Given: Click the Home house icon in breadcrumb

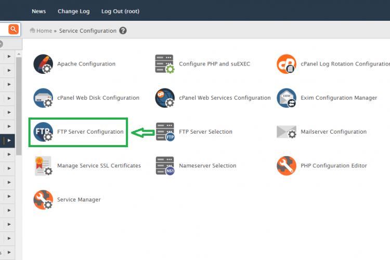Looking at the screenshot, I should coord(32,30).
